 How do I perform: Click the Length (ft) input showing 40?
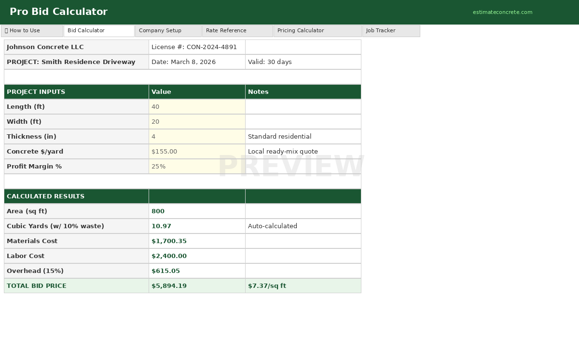point(197,106)
